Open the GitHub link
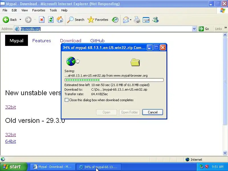The height and width of the screenshot is (171, 228). (x=97, y=40)
